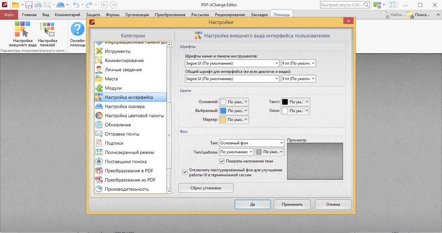Select Настройка сканера category
The height and width of the screenshot is (233, 442).
coord(125,106)
